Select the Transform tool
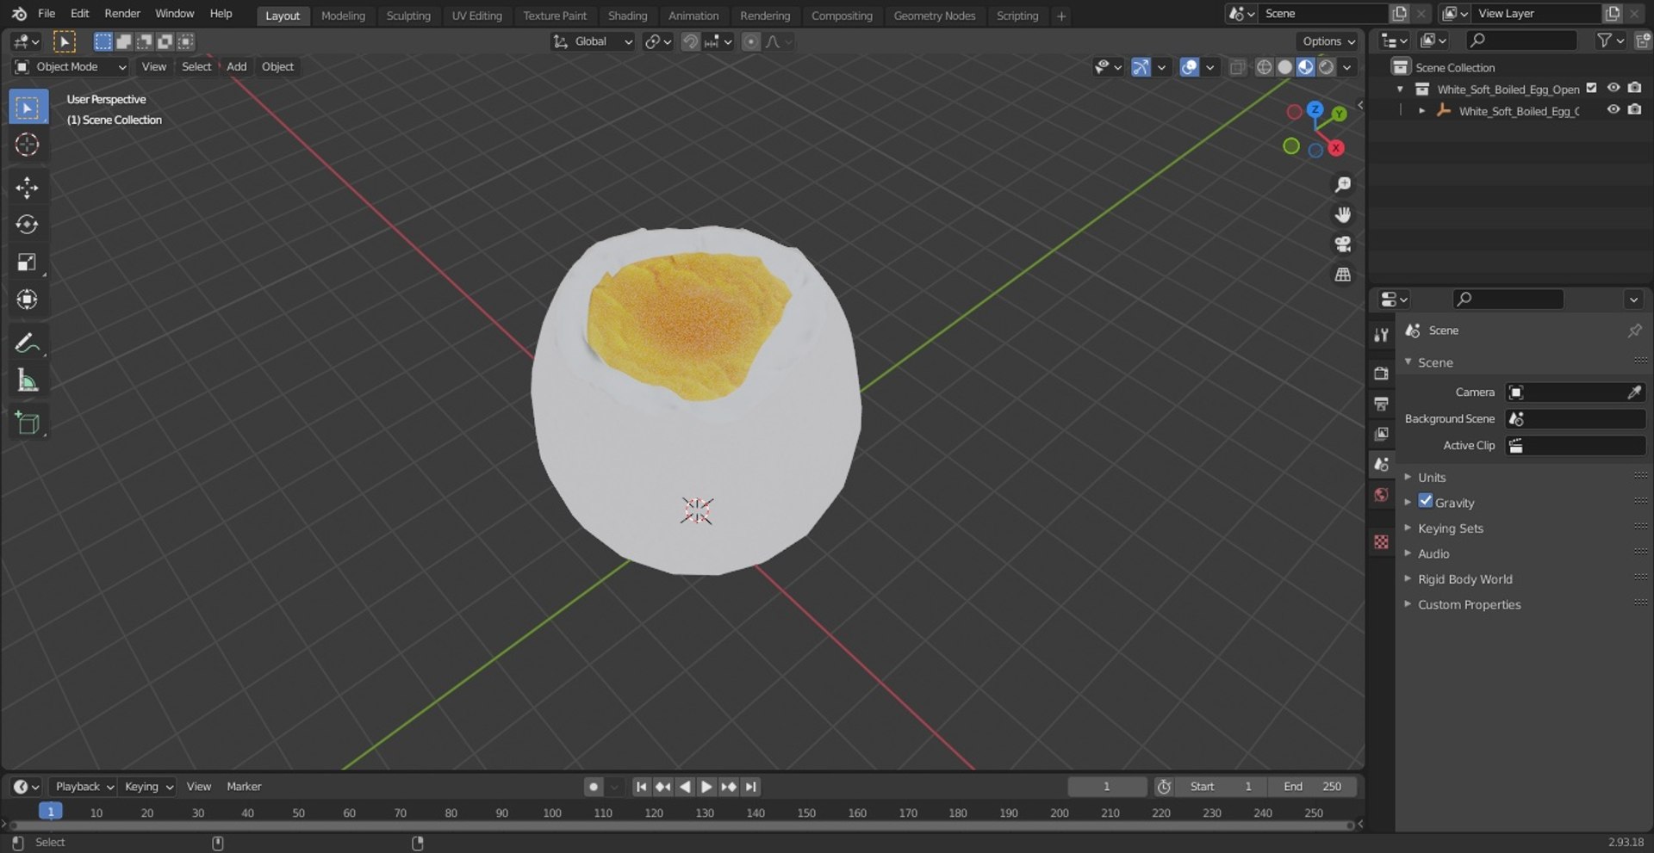This screenshot has height=853, width=1654. click(28, 300)
